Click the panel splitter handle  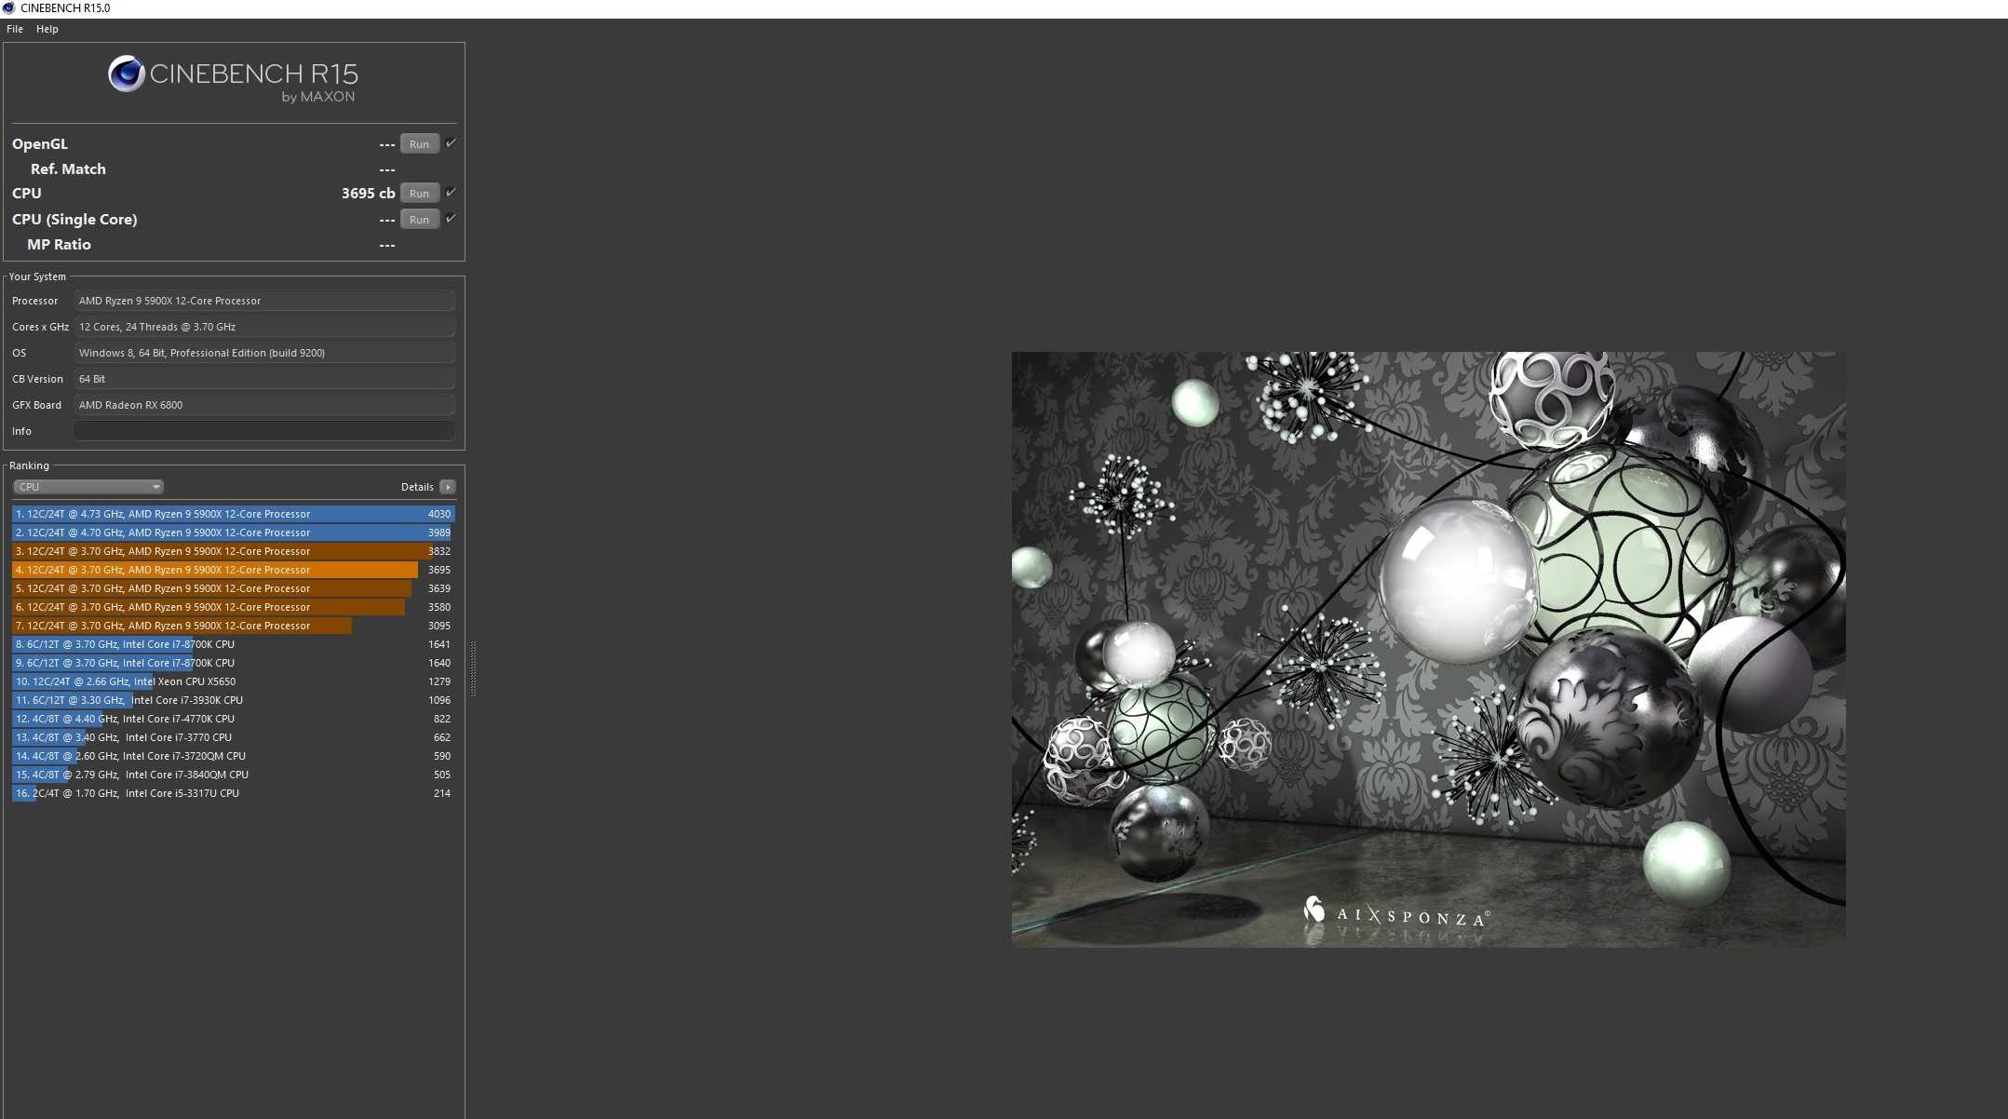click(x=473, y=668)
